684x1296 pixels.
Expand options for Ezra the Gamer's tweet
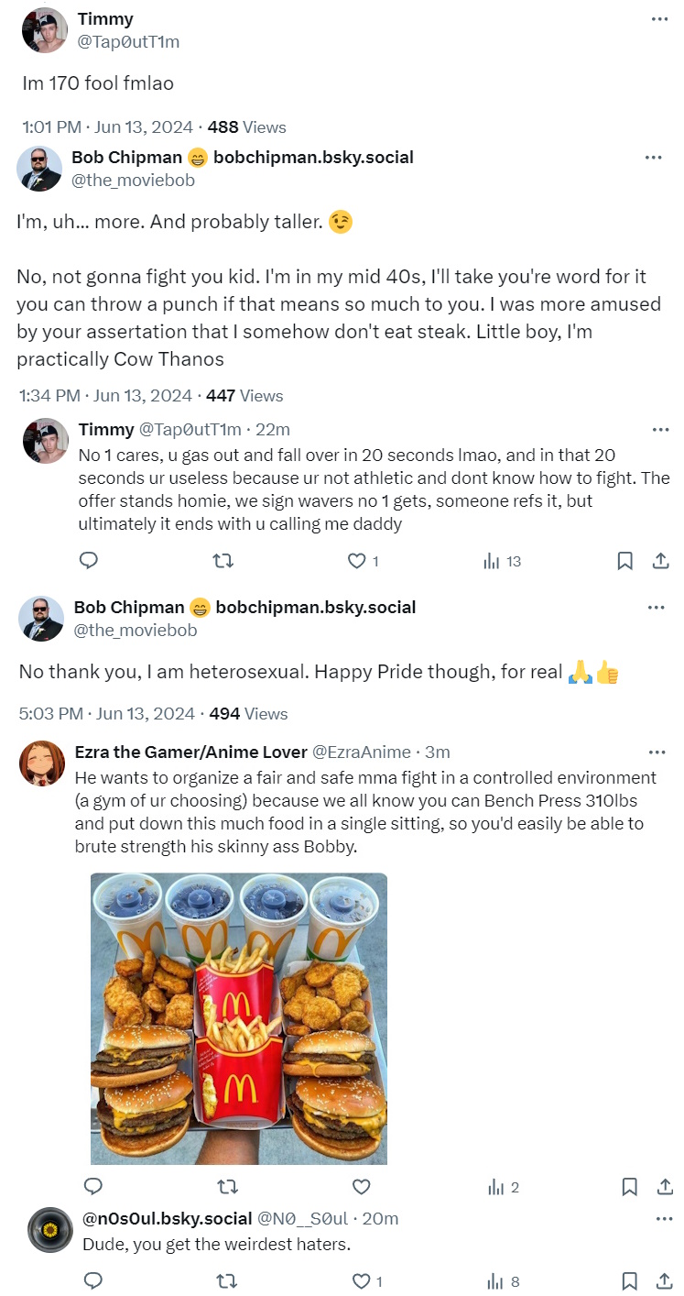pos(657,752)
